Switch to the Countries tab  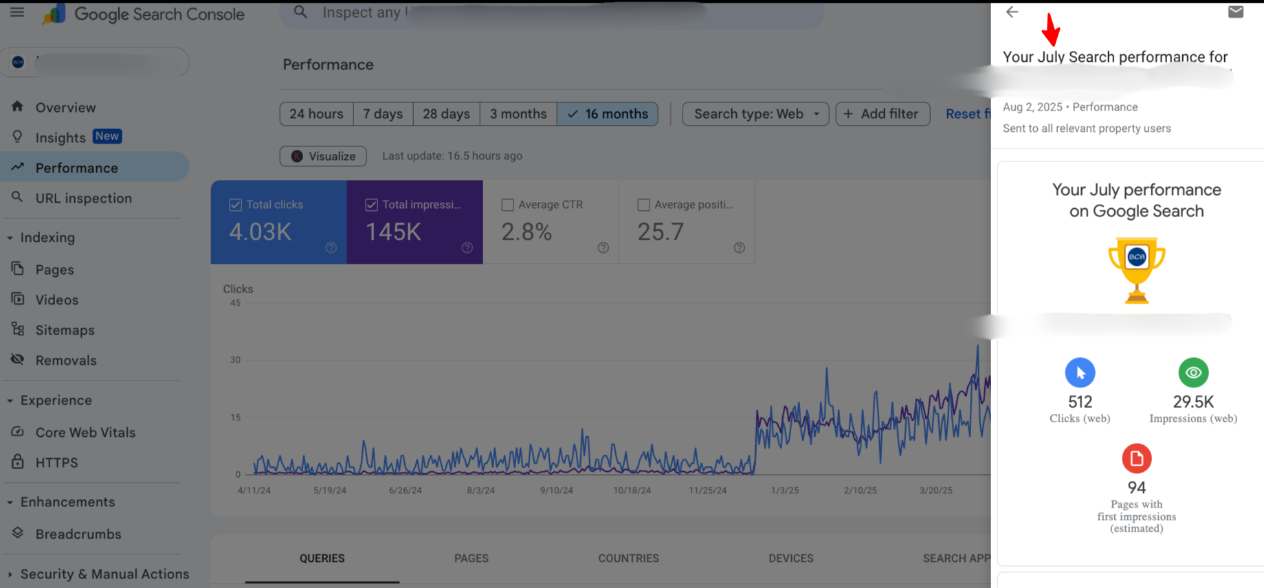628,558
